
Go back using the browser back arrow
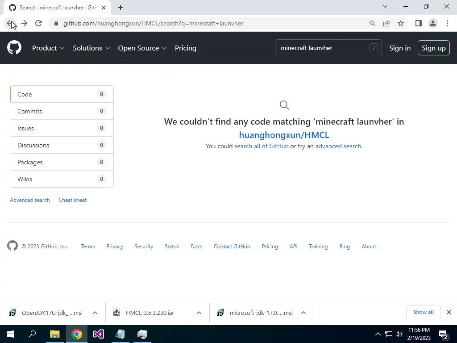[10, 23]
